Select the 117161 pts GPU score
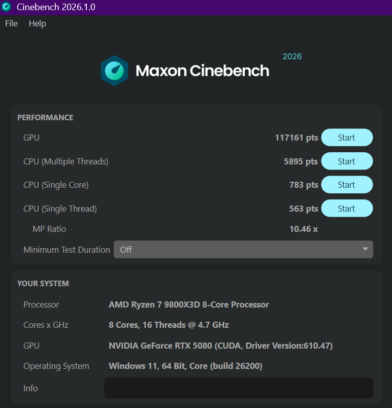 point(297,138)
